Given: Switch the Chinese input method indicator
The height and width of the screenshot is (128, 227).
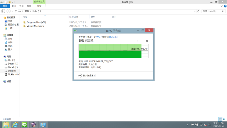Looking at the screenshot, I should [210, 125].
